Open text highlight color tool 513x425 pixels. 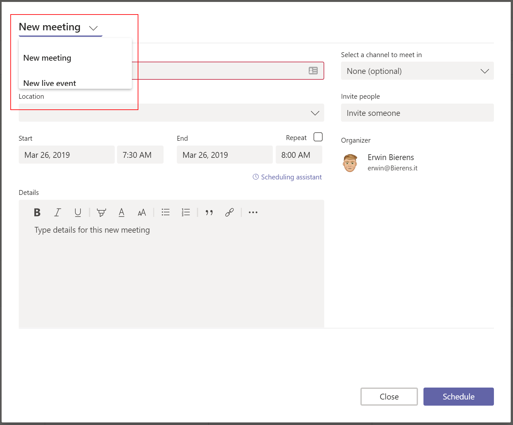pyautogui.click(x=101, y=212)
